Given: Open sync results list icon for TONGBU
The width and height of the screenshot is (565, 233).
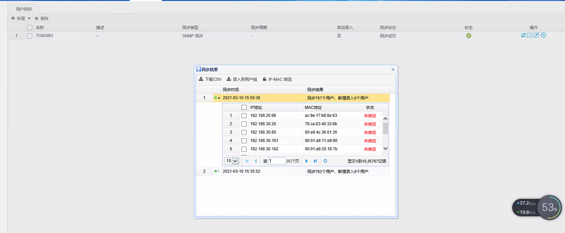Looking at the screenshot, I should (530, 35).
